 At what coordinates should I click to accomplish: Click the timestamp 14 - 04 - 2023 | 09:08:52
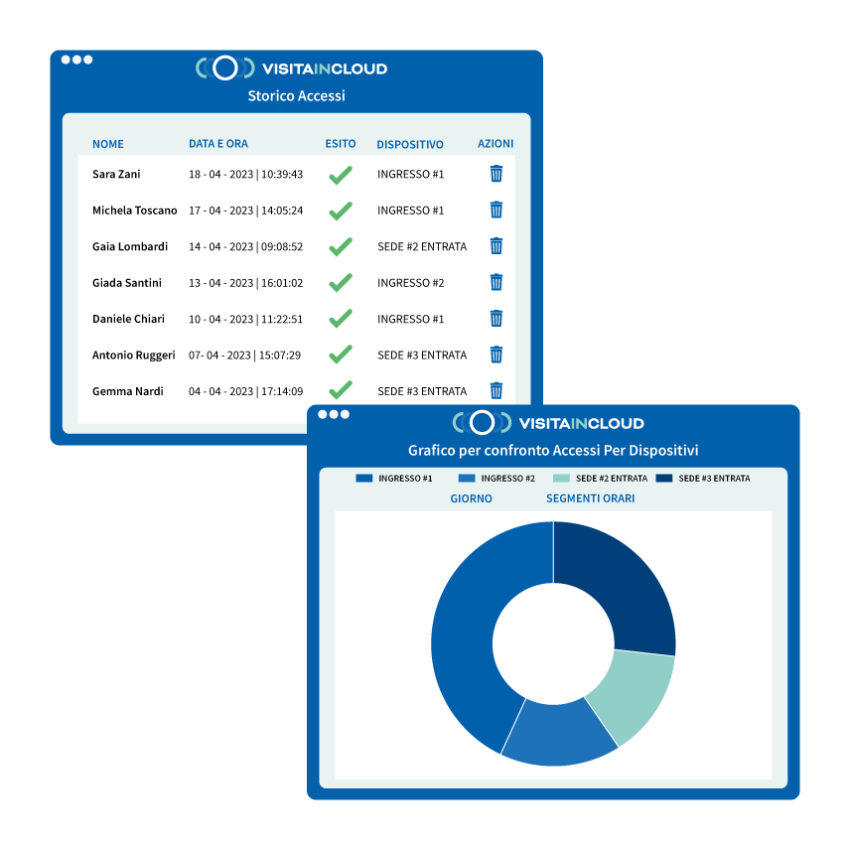tap(246, 247)
